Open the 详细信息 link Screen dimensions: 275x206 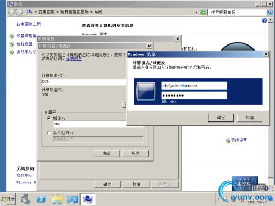[74, 59]
